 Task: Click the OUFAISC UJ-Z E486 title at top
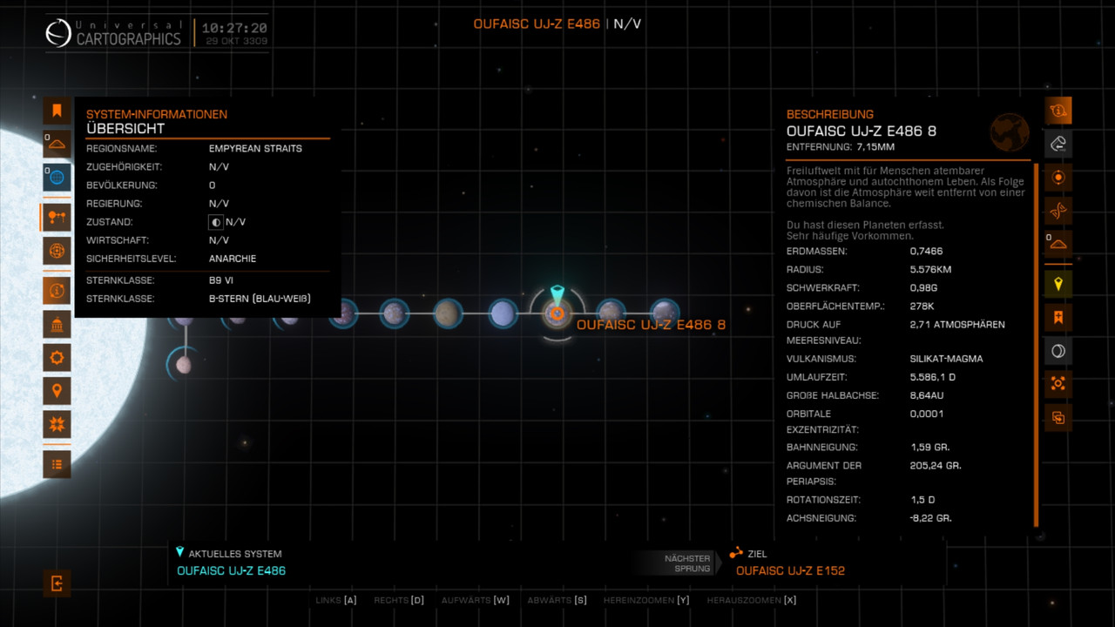537,24
